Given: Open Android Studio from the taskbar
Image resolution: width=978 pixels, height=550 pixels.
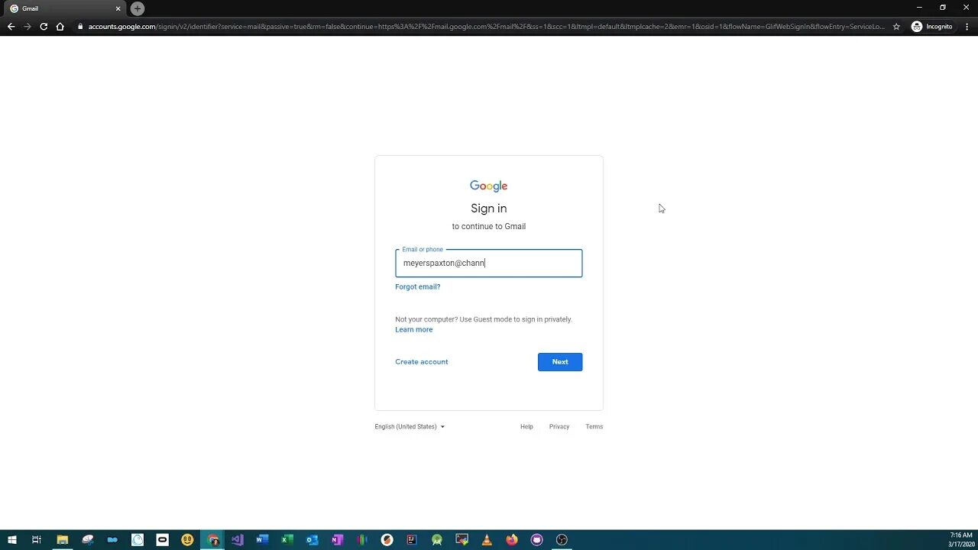Looking at the screenshot, I should tap(437, 540).
